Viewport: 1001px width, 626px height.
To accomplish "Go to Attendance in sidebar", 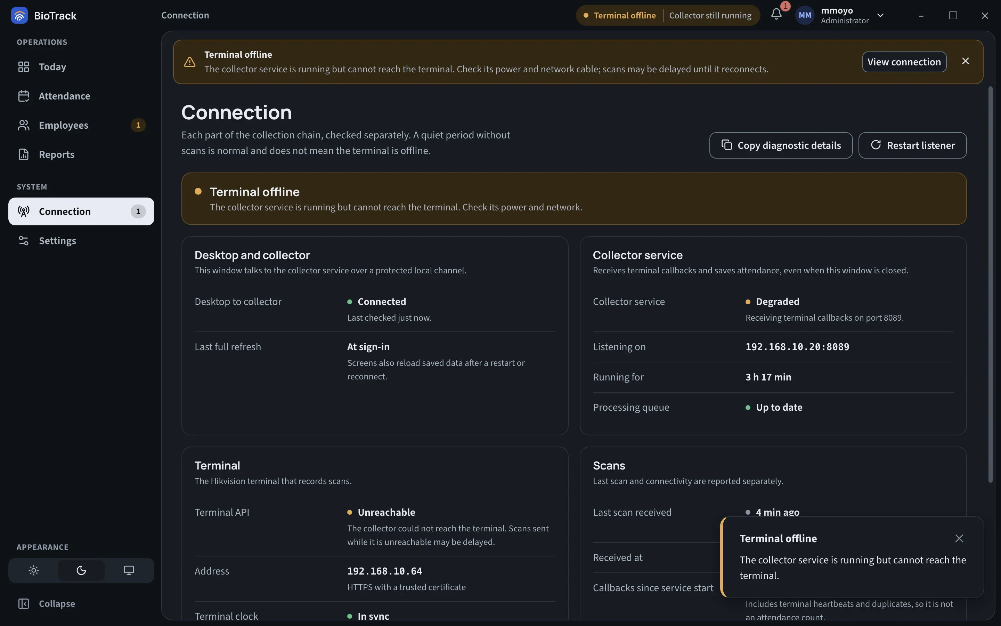I will [81, 96].
